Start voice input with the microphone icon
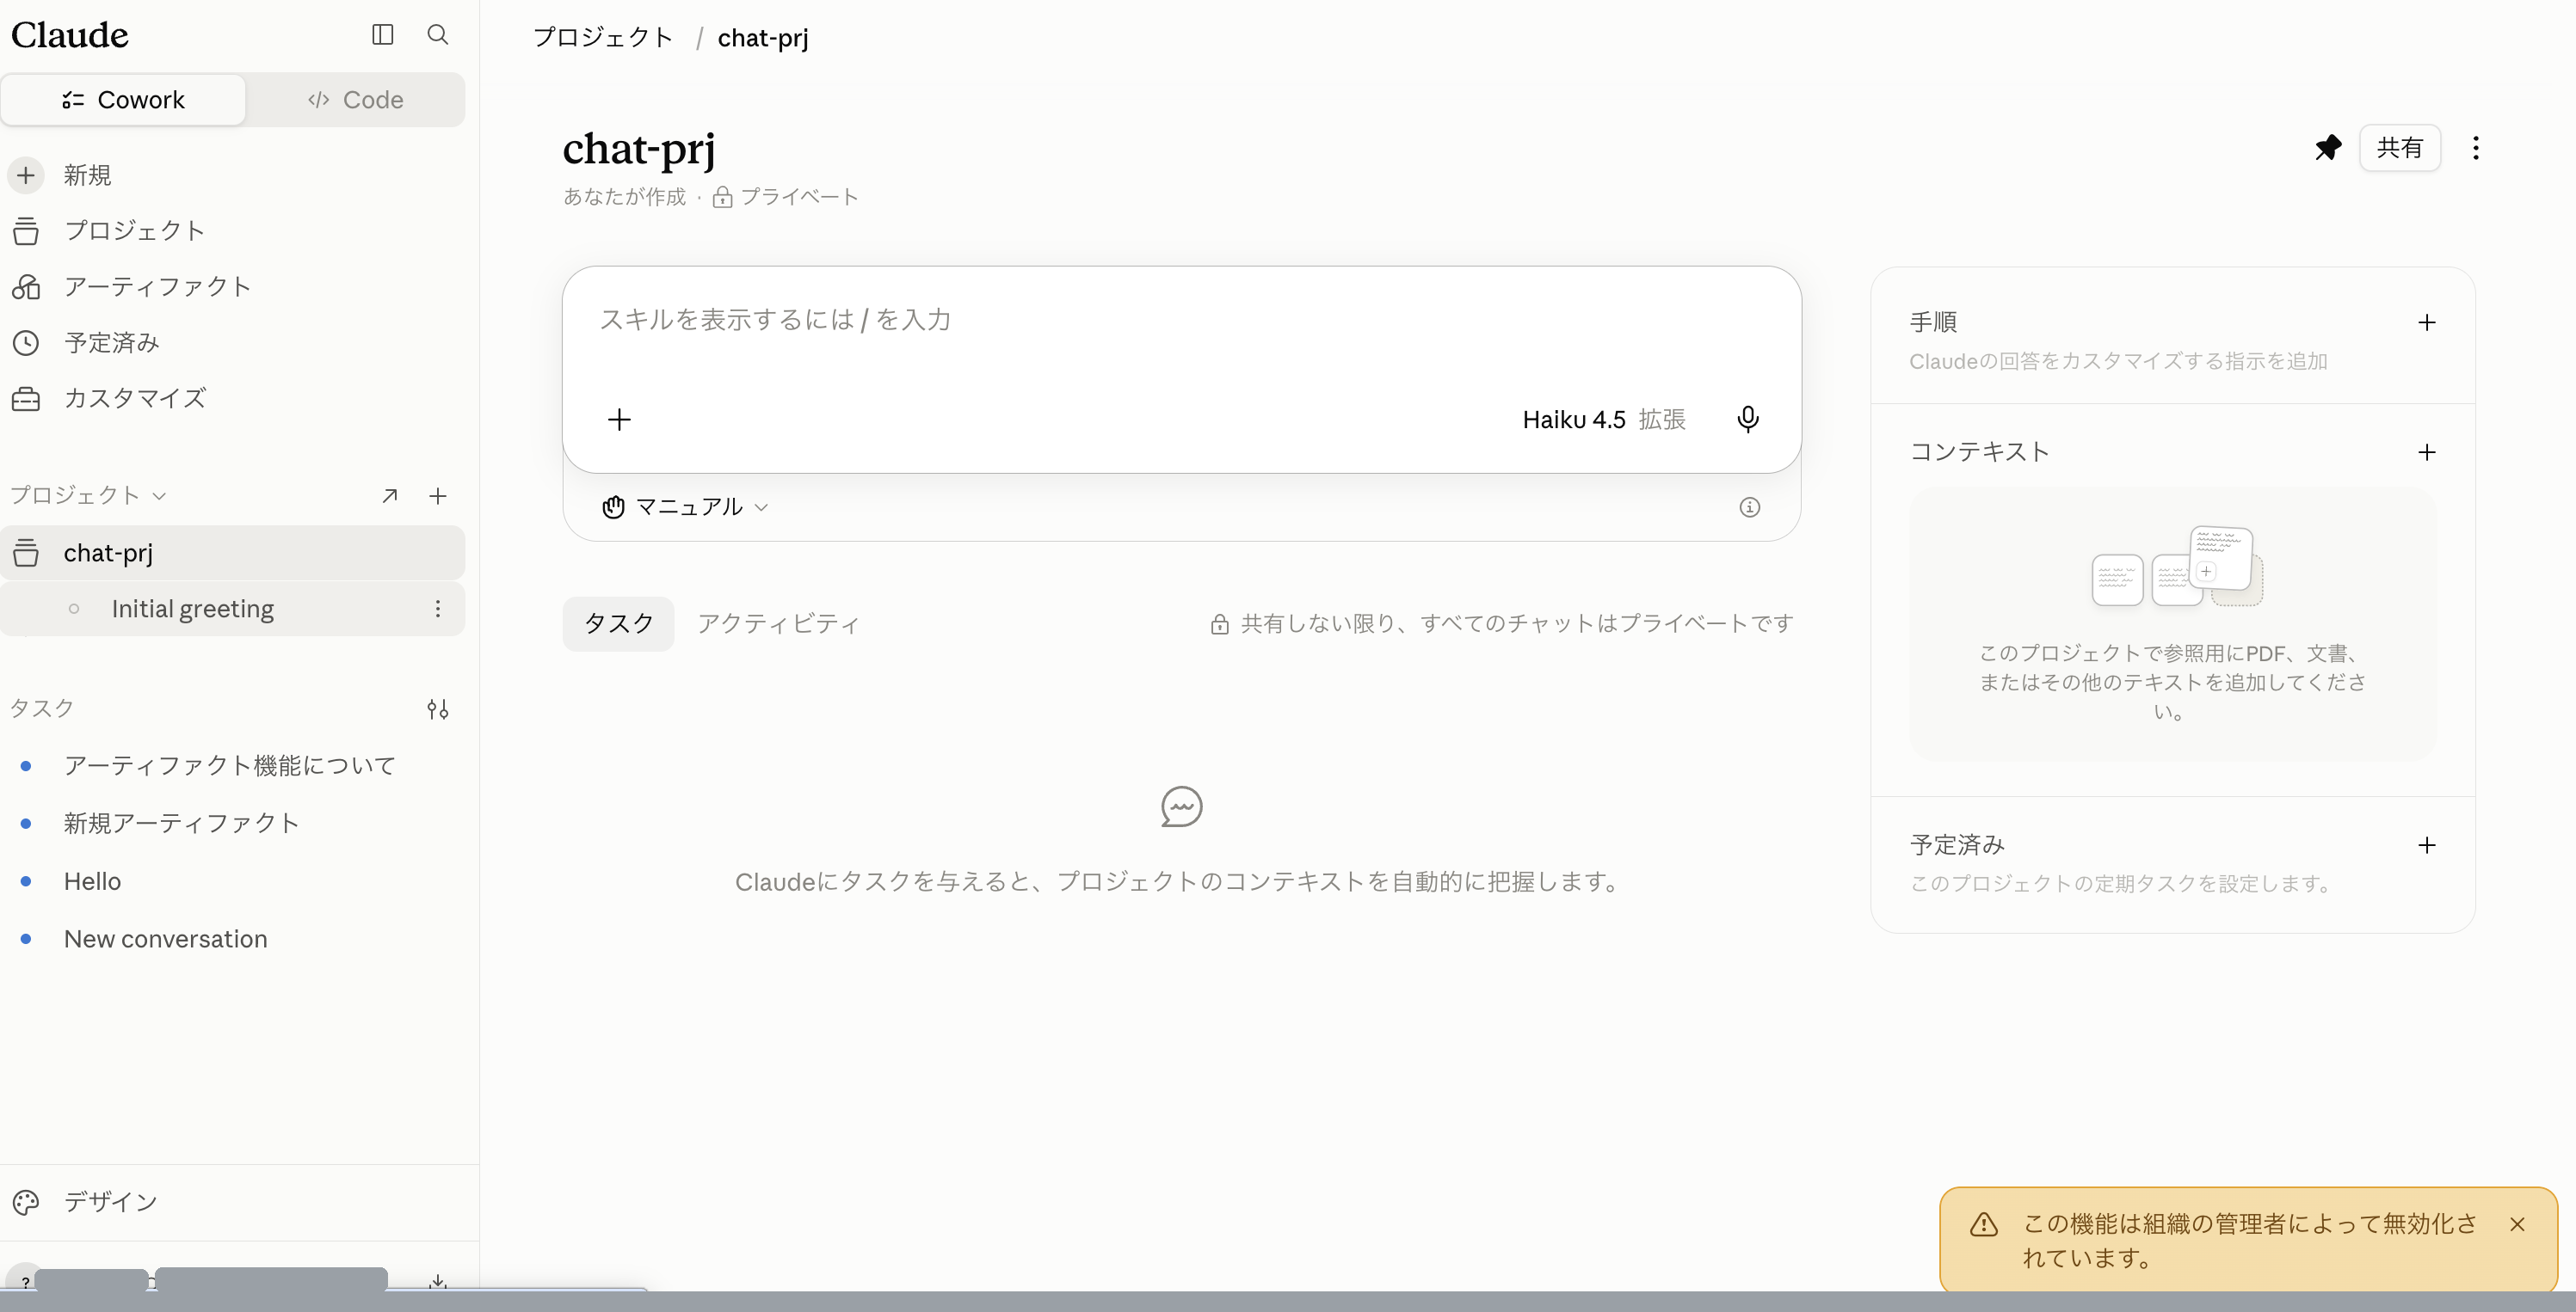This screenshot has height=1312, width=2576. click(1748, 420)
